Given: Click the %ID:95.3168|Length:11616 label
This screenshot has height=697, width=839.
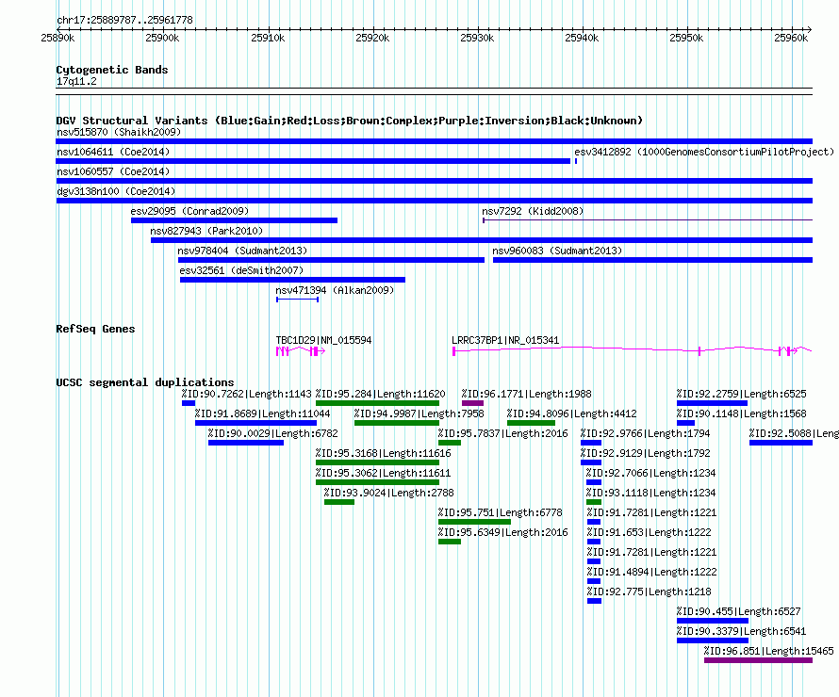Looking at the screenshot, I should pyautogui.click(x=383, y=453).
